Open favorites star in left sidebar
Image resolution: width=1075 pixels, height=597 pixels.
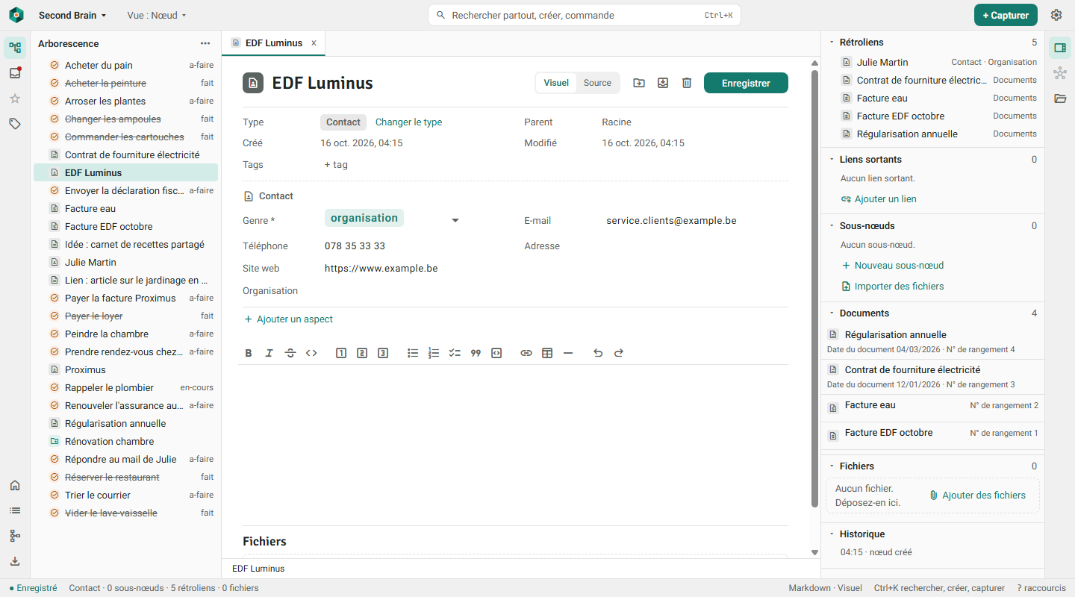coord(15,99)
